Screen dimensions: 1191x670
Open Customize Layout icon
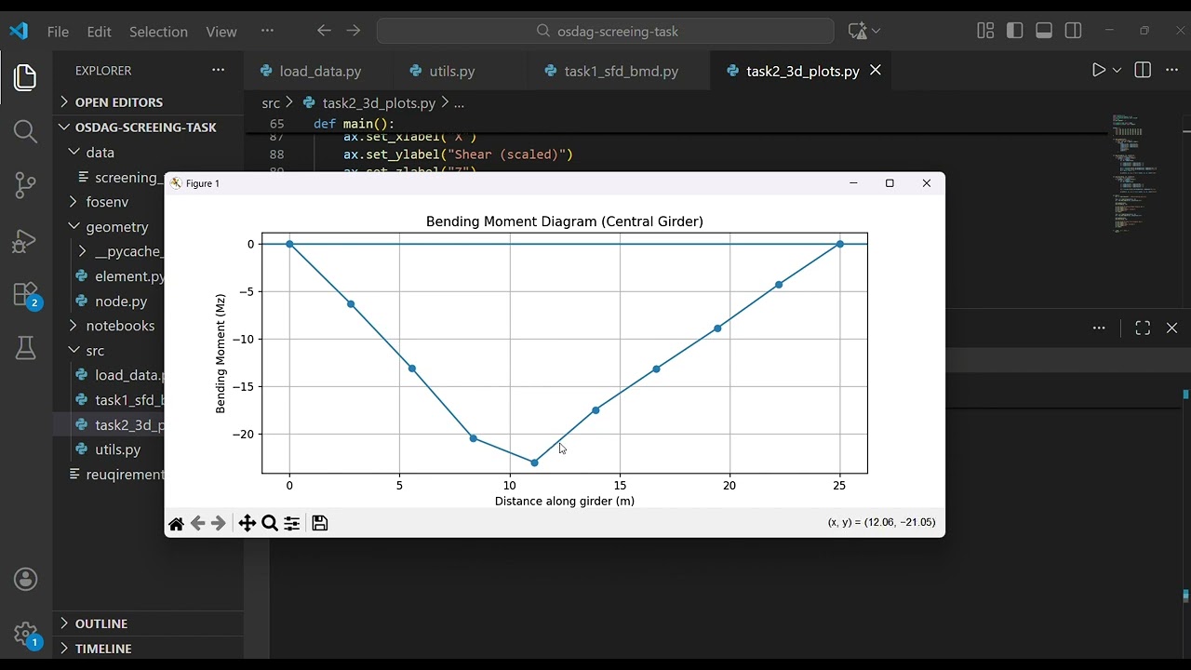point(985,31)
